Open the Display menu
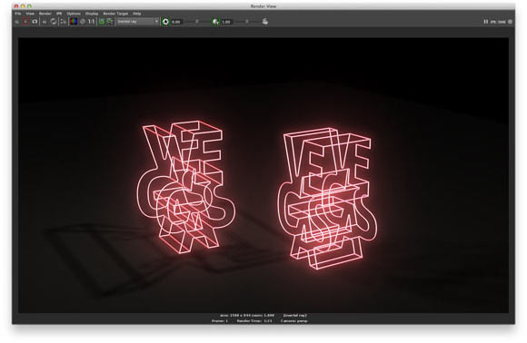The height and width of the screenshot is (343, 527). 92,14
